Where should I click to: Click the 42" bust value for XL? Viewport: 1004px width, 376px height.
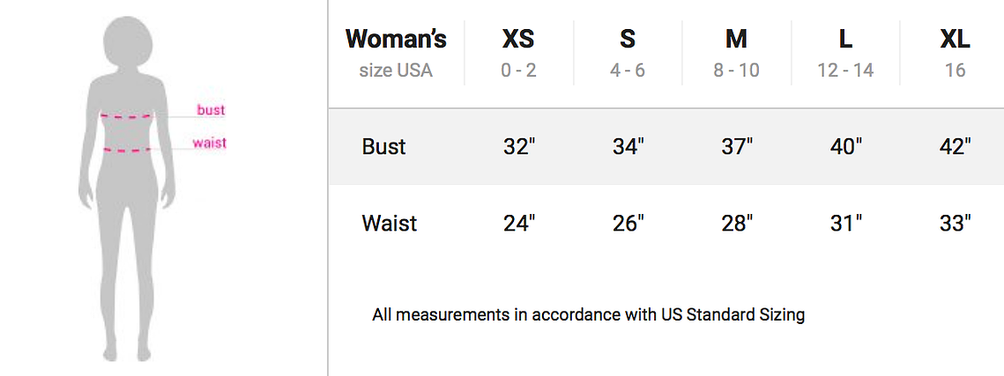955,146
